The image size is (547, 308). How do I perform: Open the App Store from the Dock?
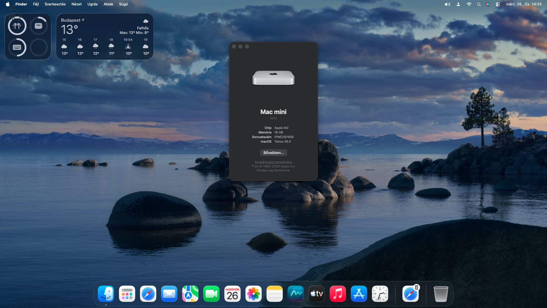point(359,293)
